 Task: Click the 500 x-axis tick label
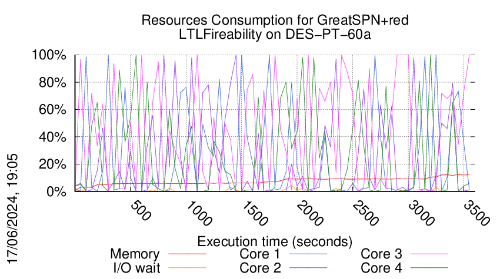tap(141, 210)
